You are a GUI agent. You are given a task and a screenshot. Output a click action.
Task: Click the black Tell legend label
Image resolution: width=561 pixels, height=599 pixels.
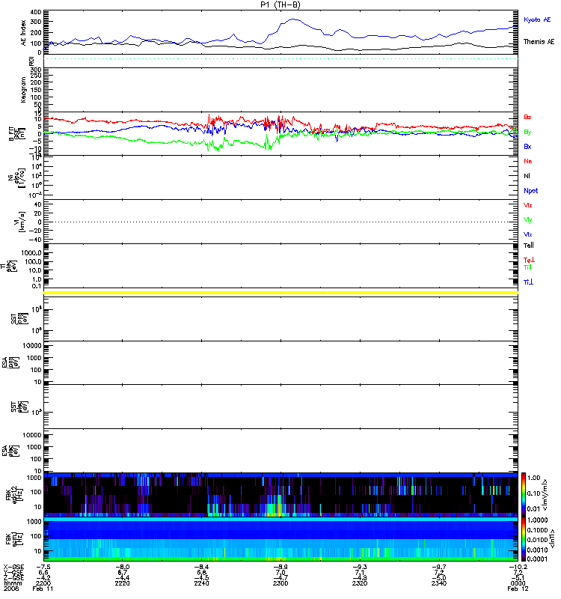(528, 246)
